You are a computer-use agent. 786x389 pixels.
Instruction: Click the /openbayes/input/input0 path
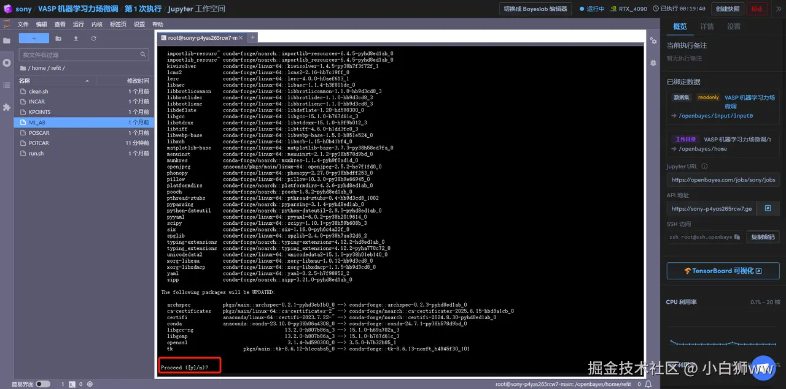click(715, 116)
